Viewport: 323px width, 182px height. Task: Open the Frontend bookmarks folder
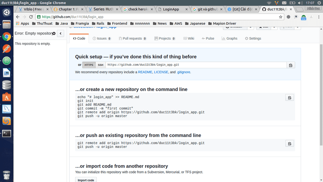117,24
